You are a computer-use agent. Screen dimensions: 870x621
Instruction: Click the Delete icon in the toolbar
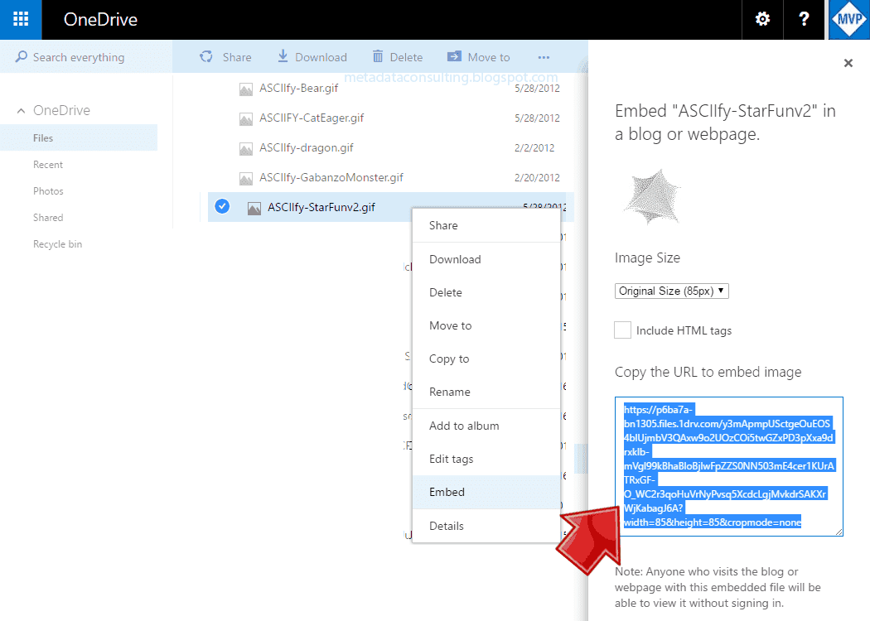(378, 56)
